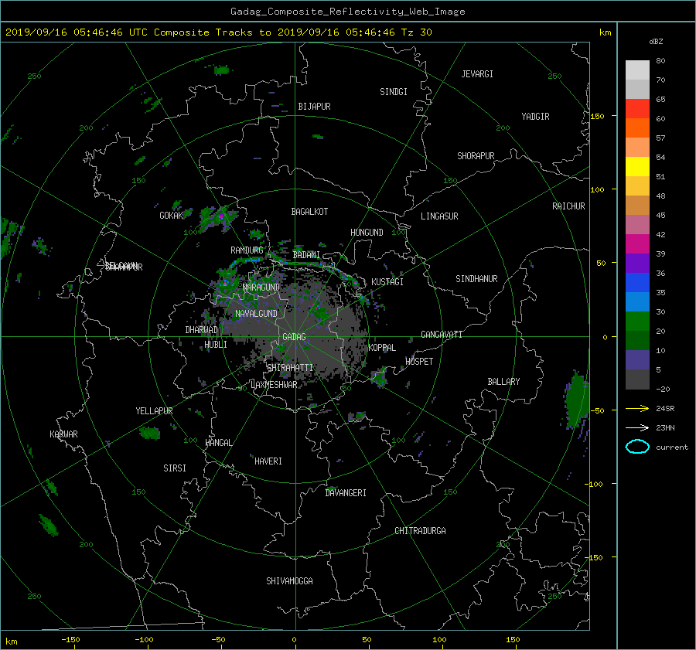Click the 65 value on dBZ scale

660,99
